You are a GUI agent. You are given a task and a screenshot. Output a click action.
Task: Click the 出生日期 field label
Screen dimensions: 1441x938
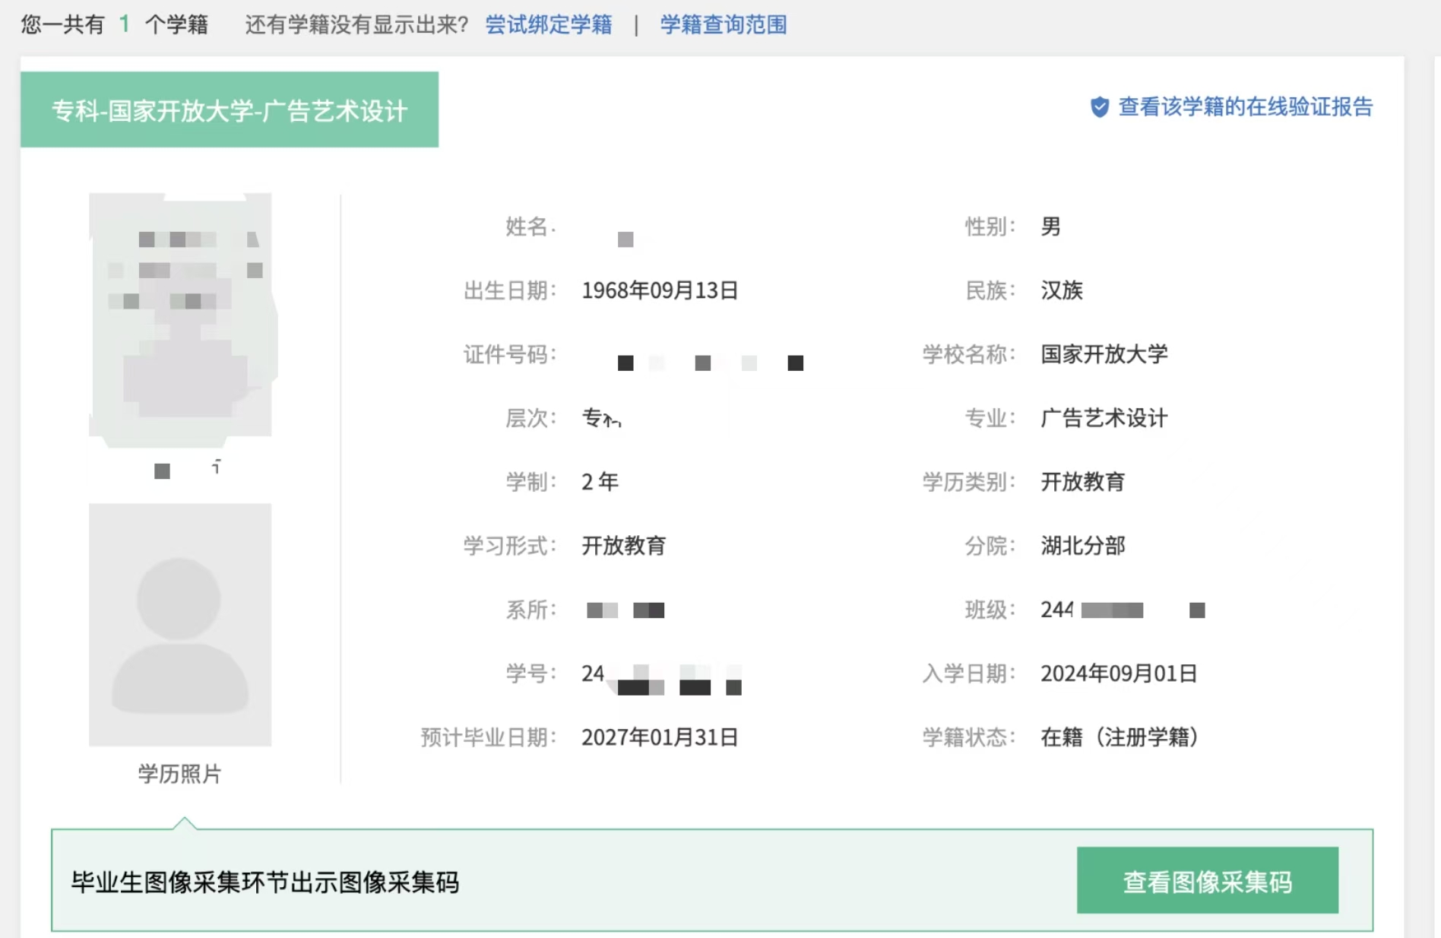point(510,290)
